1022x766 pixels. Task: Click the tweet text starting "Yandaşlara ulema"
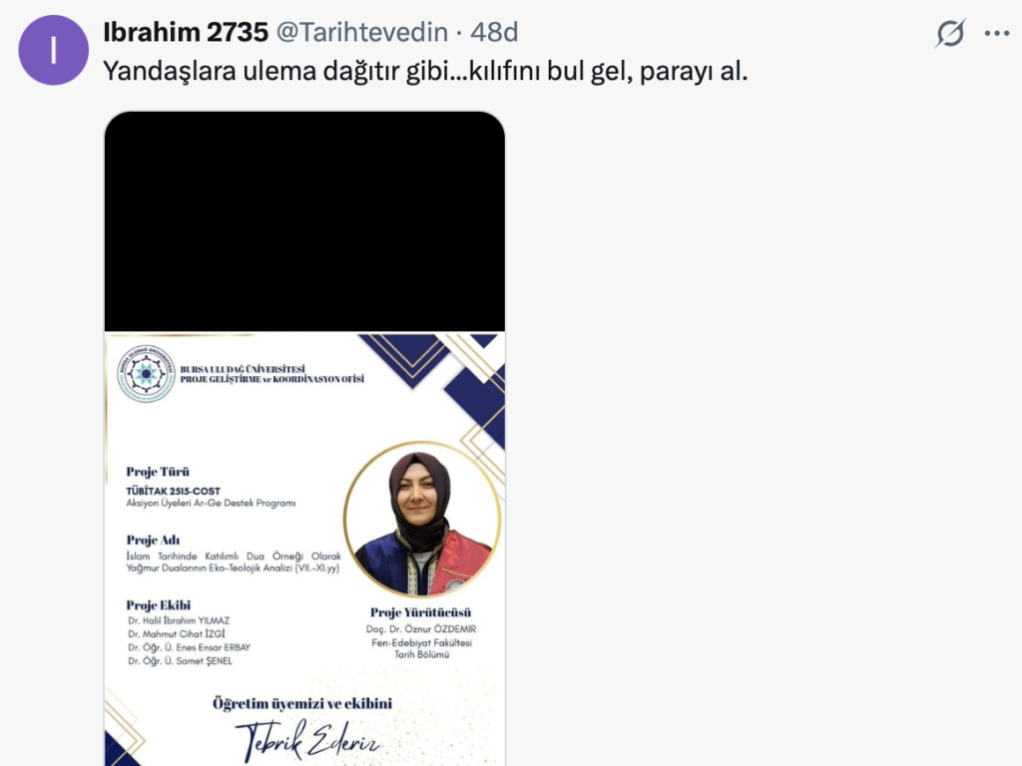425,71
